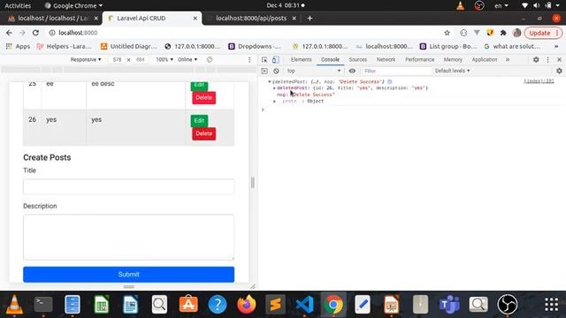
Task: Open the Ubuntu Software dock icon
Action: [188, 305]
